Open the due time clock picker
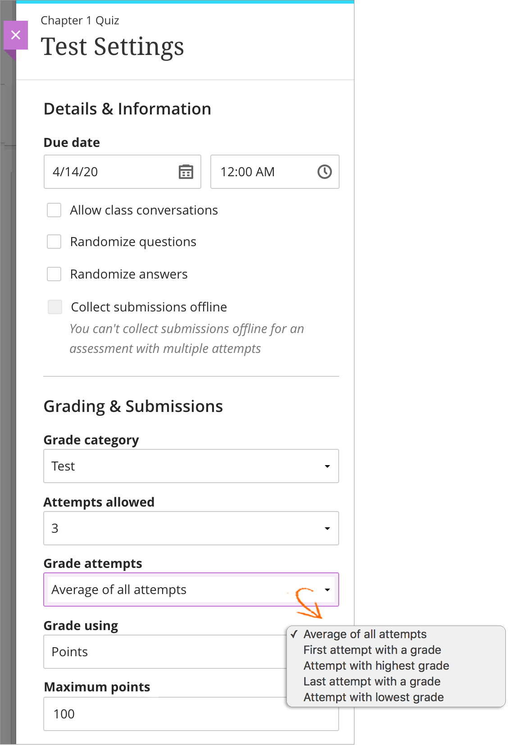The image size is (508, 745). coord(324,172)
